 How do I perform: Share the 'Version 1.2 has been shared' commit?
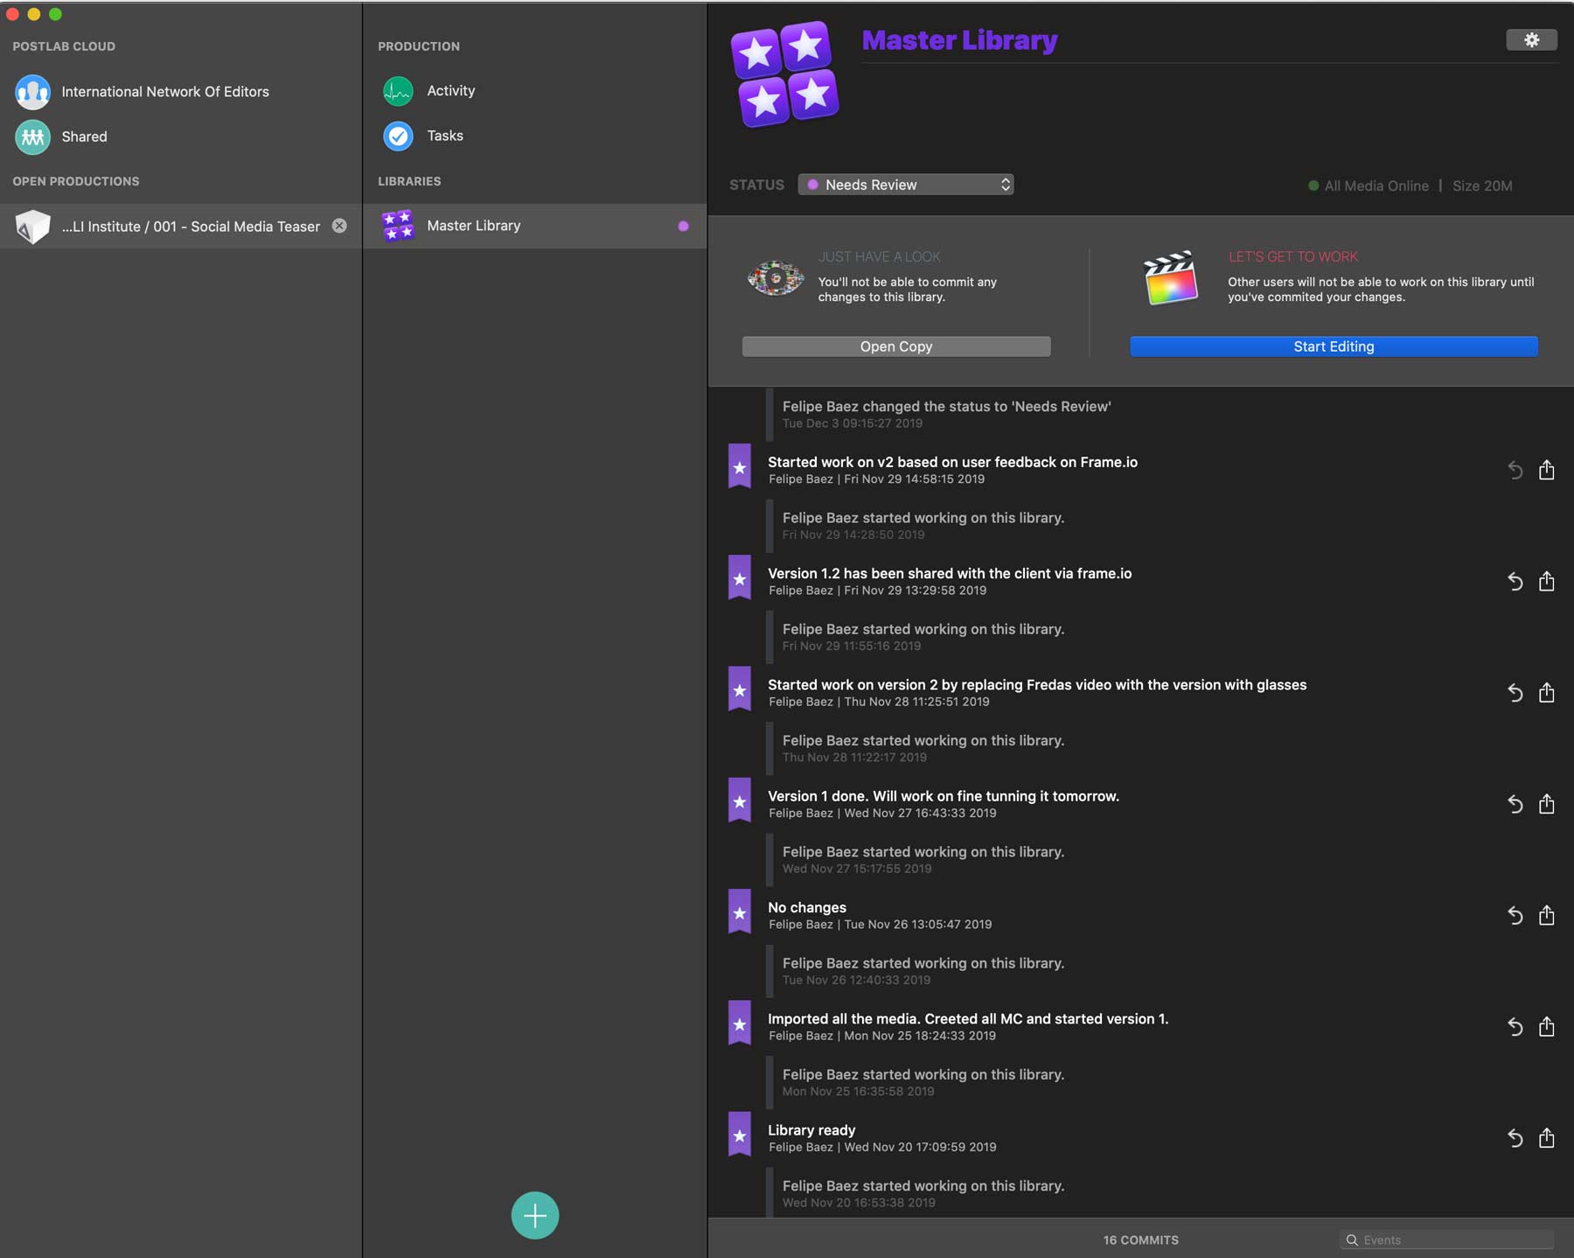1546,581
